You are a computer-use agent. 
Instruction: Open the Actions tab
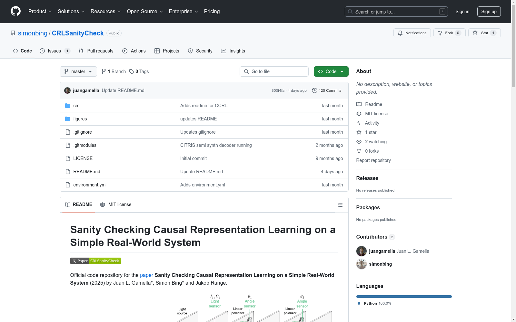click(134, 51)
